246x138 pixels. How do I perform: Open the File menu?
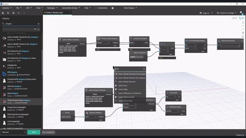pos(18,8)
